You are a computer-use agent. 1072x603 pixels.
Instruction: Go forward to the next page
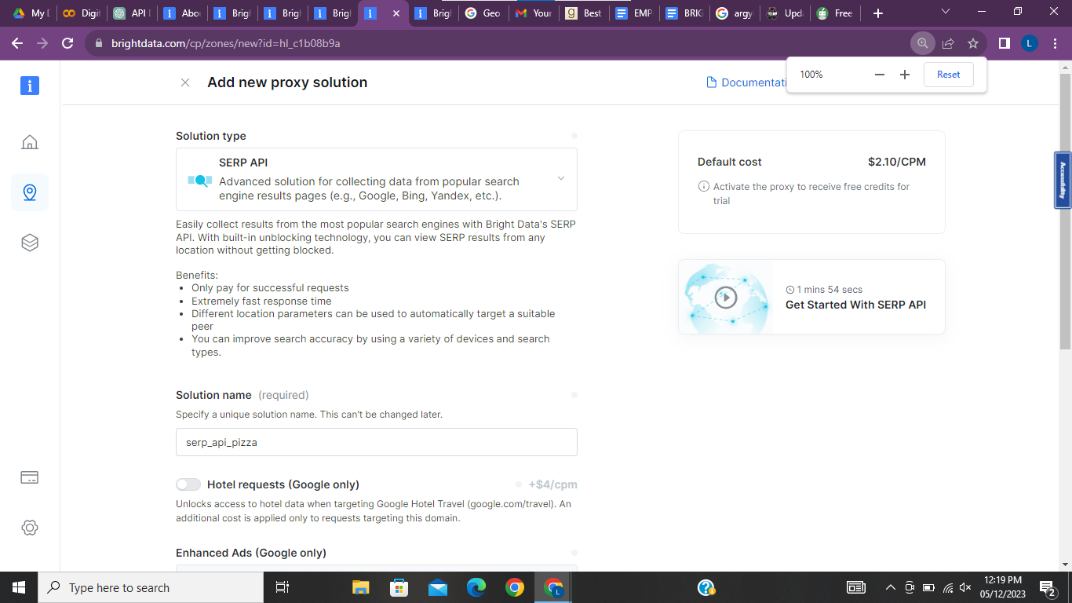click(42, 43)
